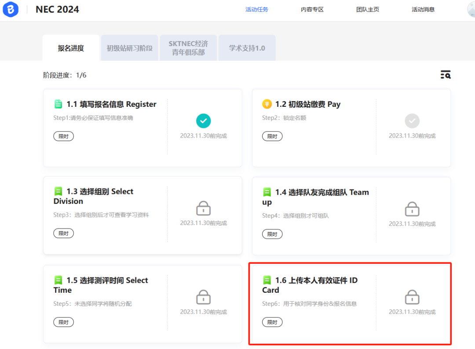This screenshot has width=475, height=349.
Task: Click Step5 未选择同学将随机分配 text
Action: click(x=92, y=304)
